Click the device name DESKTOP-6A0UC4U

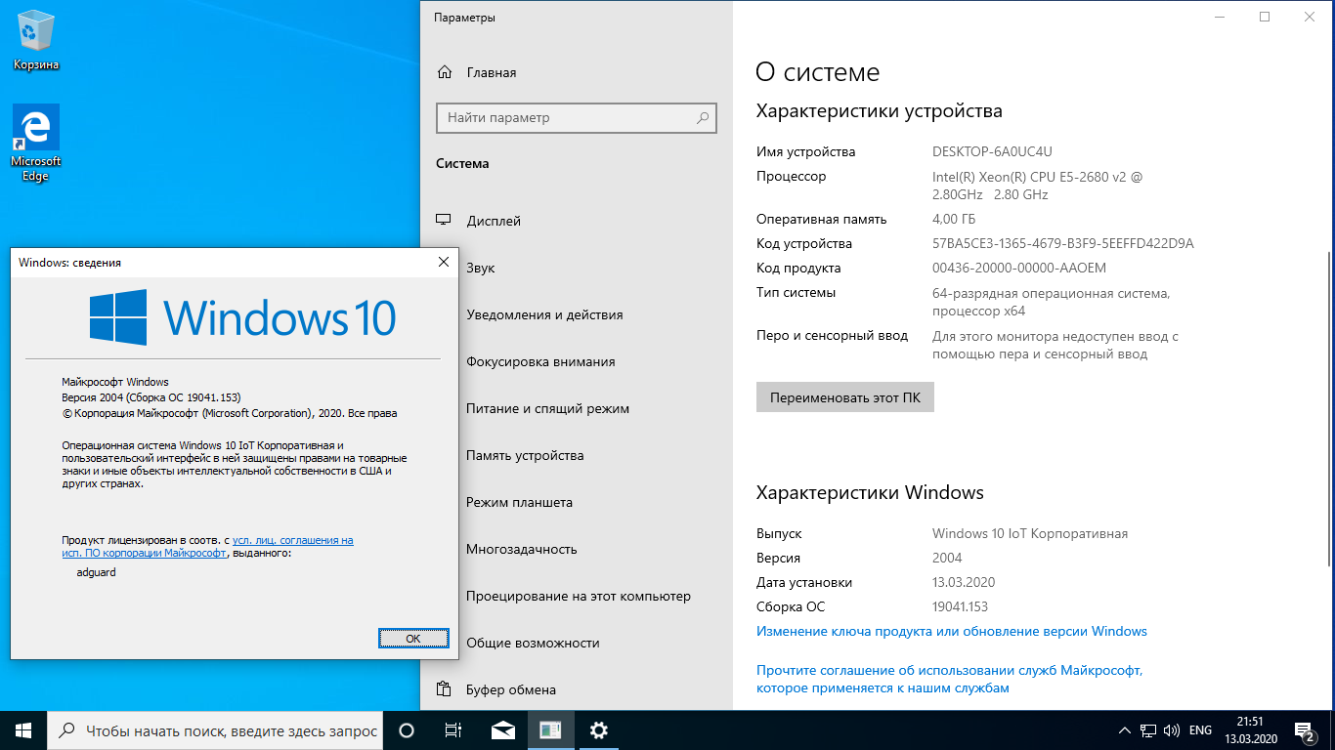click(992, 151)
